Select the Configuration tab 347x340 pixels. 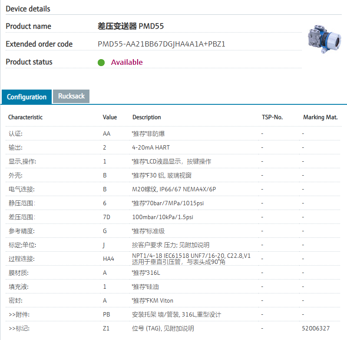(26, 97)
